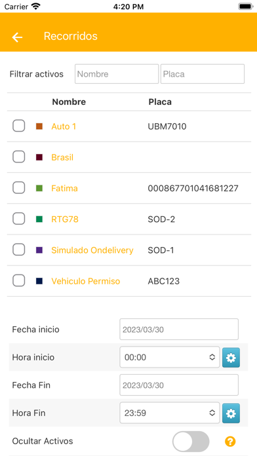Open settings gear beside Hora inicio
257x456 pixels.
click(231, 358)
